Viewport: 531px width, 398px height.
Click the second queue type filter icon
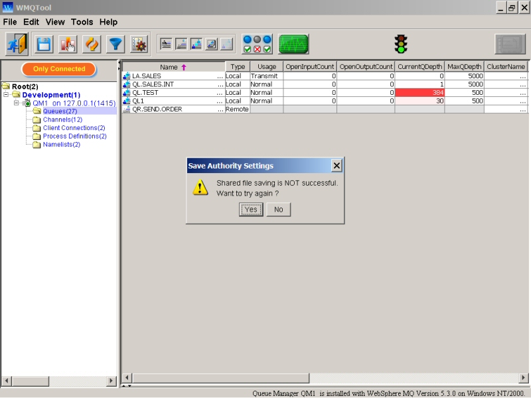181,44
